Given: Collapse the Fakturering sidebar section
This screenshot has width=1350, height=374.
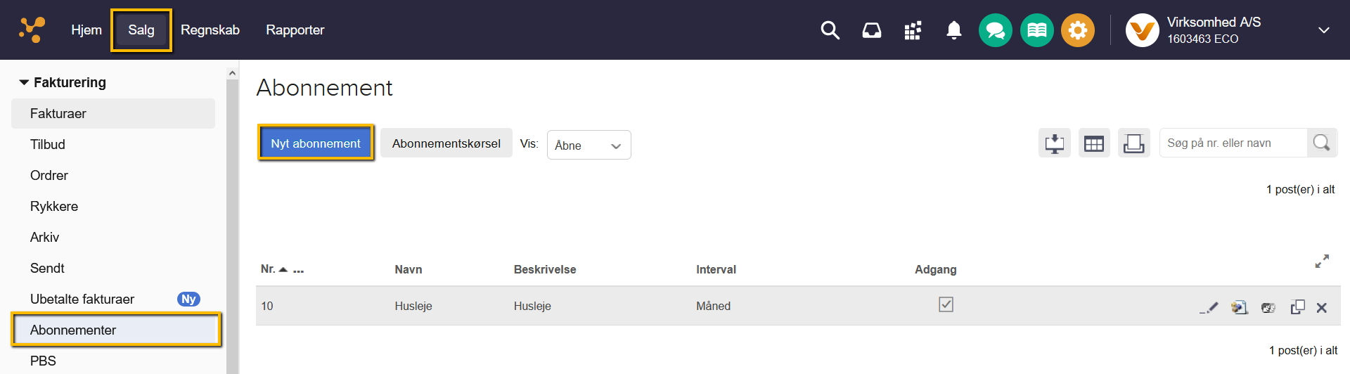Looking at the screenshot, I should click(x=25, y=82).
